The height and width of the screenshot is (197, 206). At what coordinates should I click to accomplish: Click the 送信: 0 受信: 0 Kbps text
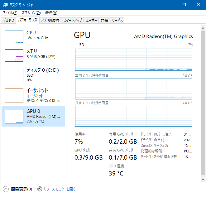point(44,101)
